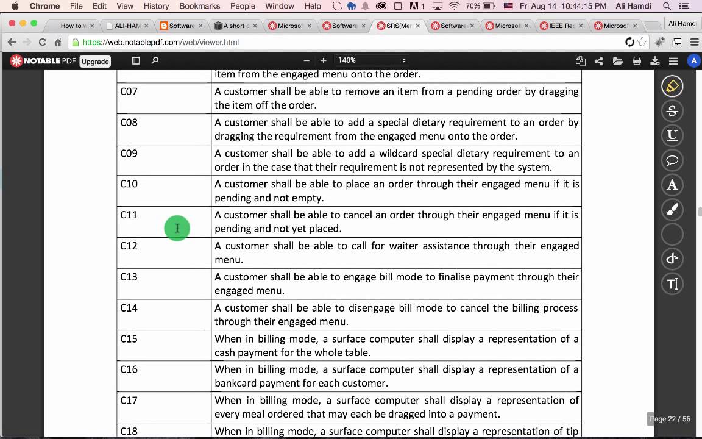Open the Bookmarks menu

[x=200, y=6]
